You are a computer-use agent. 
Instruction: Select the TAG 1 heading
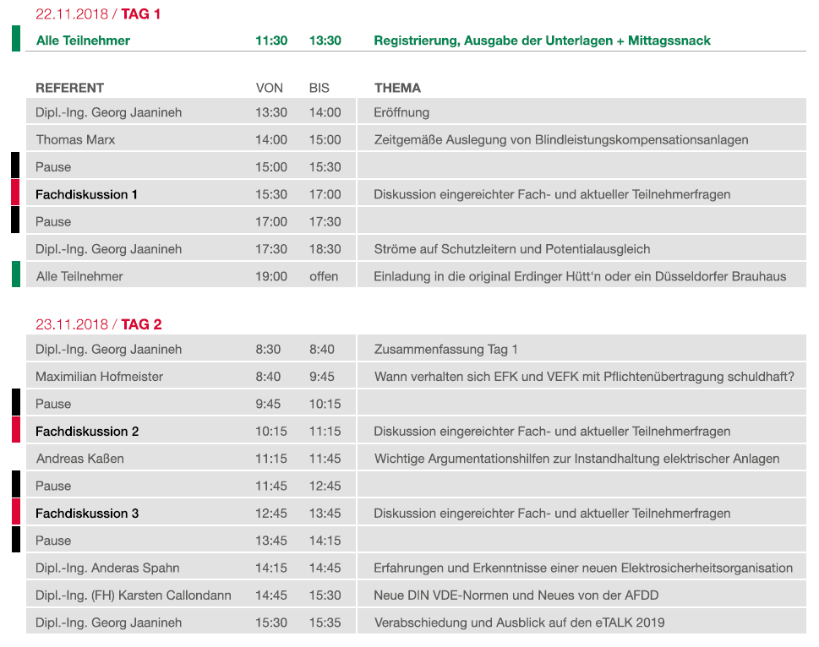pyautogui.click(x=141, y=14)
